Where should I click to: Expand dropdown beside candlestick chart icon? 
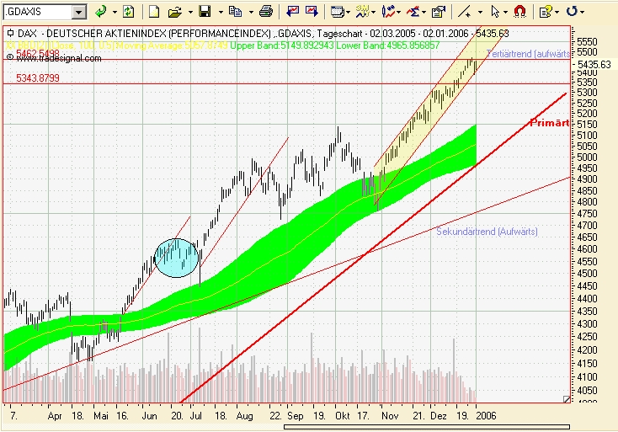click(x=399, y=13)
